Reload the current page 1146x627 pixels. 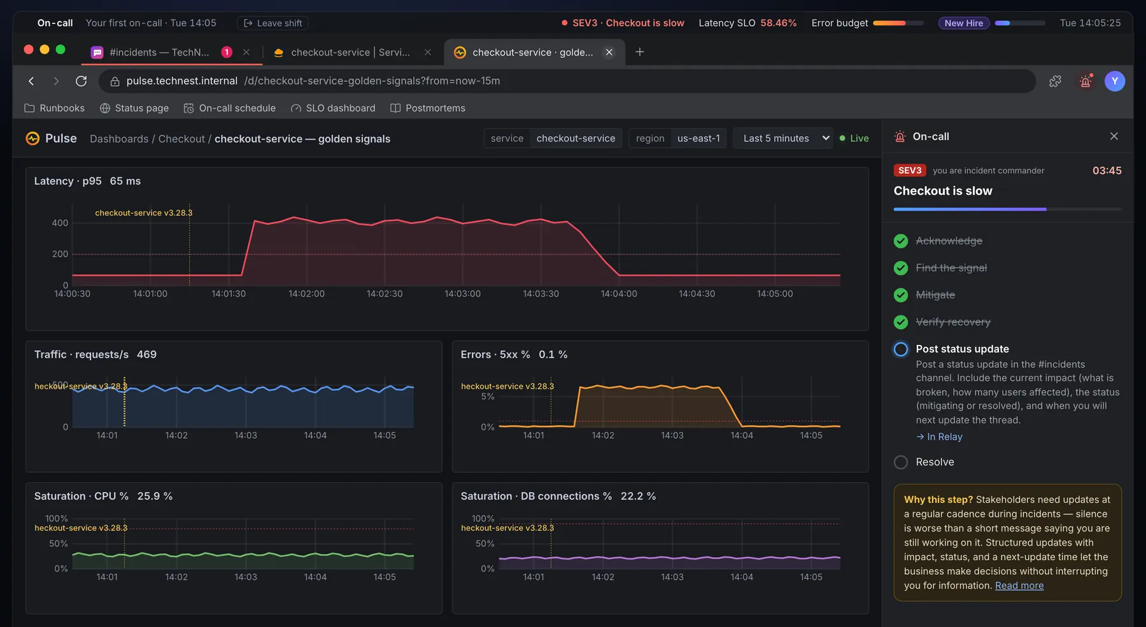click(x=81, y=81)
